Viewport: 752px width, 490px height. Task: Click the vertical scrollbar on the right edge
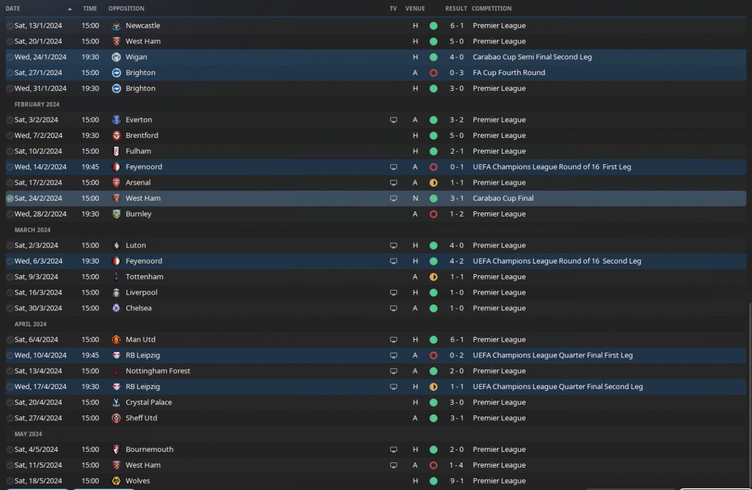pyautogui.click(x=749, y=394)
